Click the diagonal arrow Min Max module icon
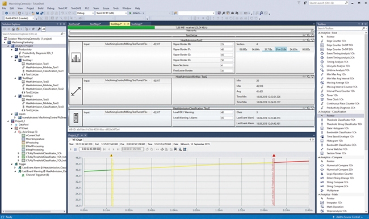 click(76, 91)
